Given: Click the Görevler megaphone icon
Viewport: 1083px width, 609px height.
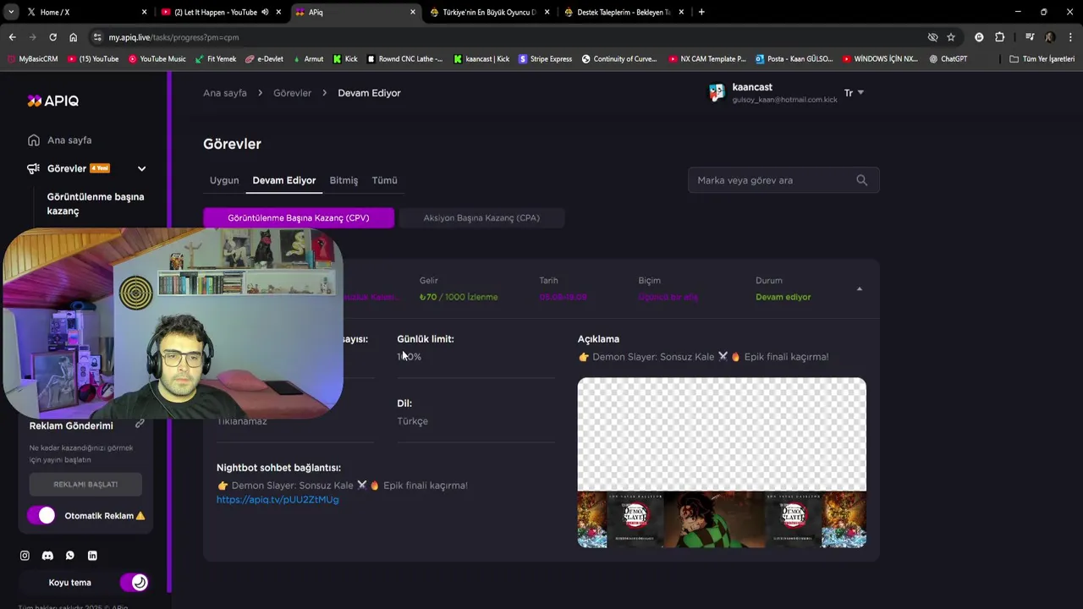Looking at the screenshot, I should pyautogui.click(x=33, y=168).
